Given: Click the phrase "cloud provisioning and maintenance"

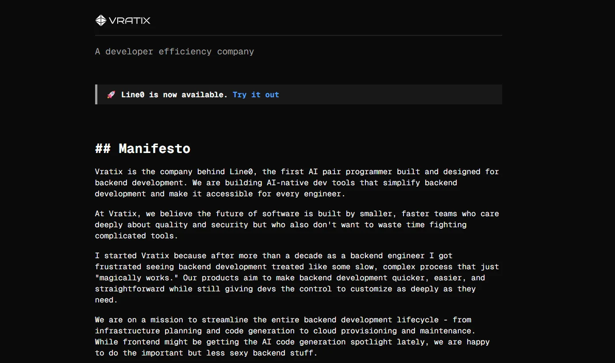Looking at the screenshot, I should point(394,331).
